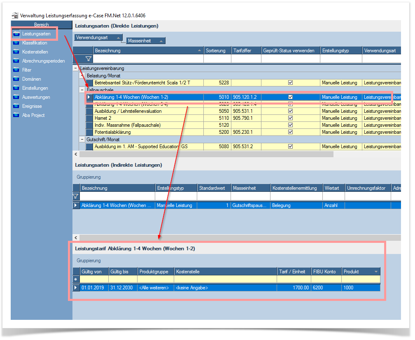415x340 pixels.
Task: Open the Domänen folder icon
Action: tap(16, 79)
